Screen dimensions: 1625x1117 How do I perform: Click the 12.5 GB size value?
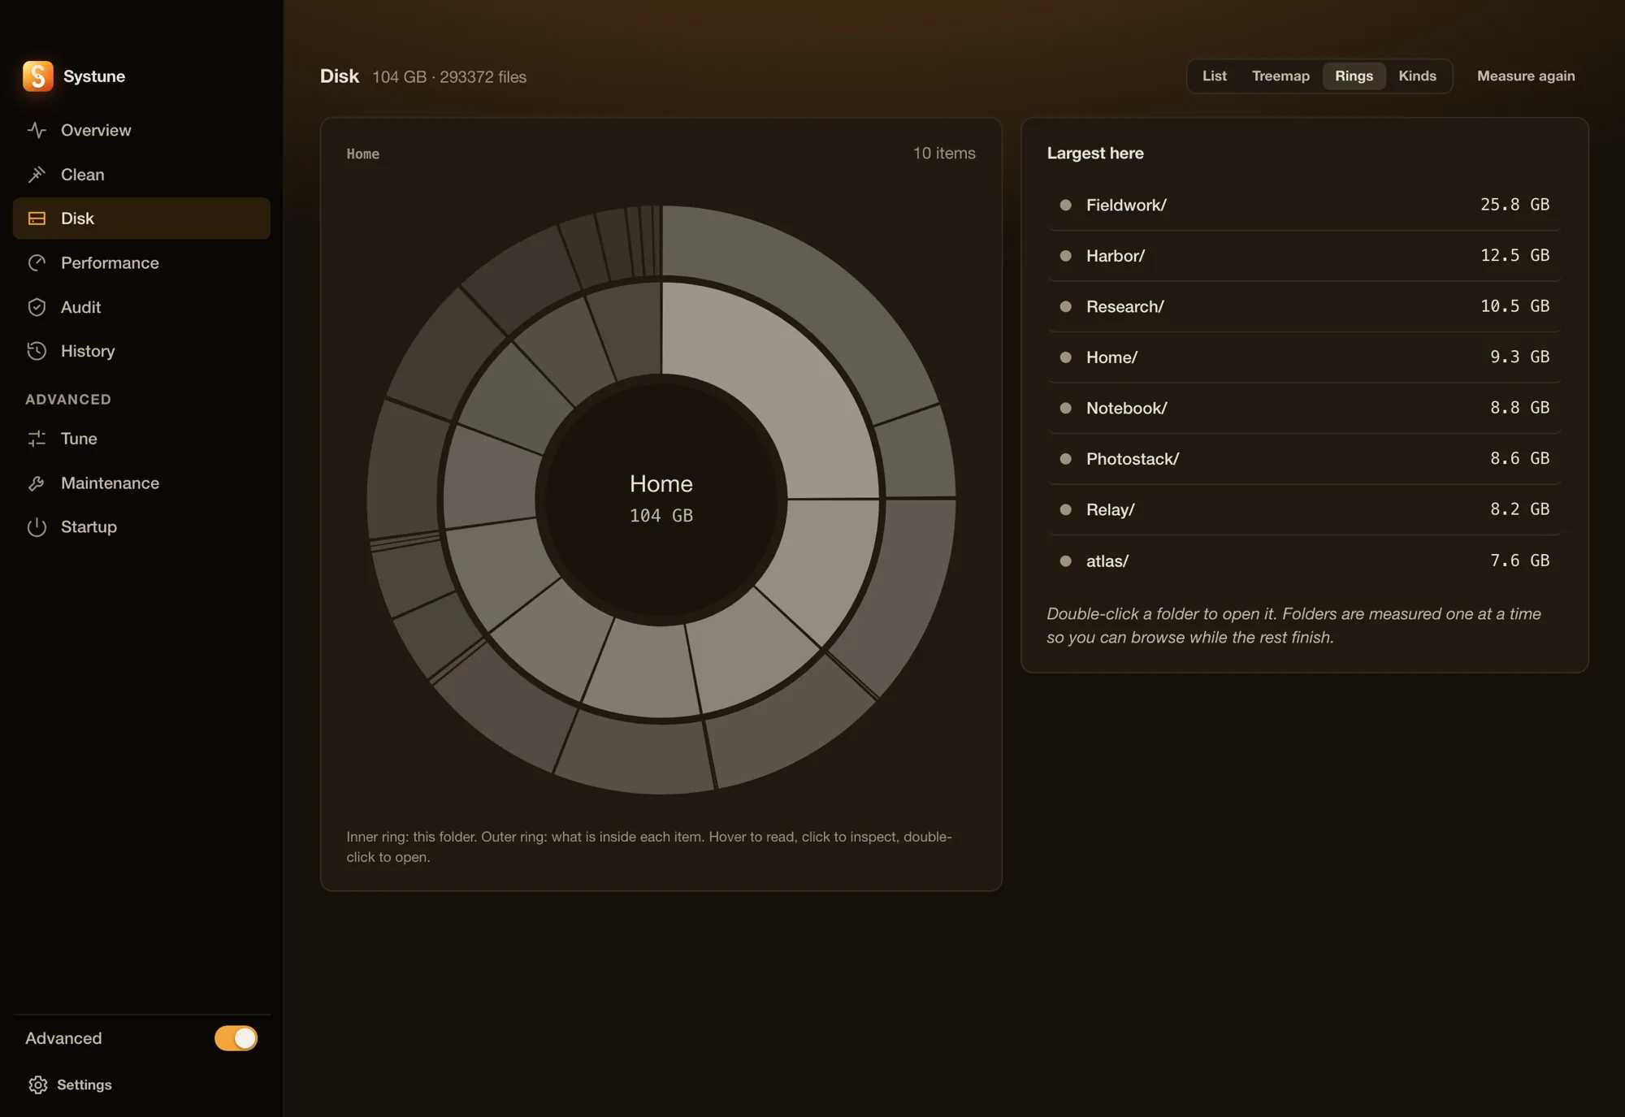tap(1514, 255)
